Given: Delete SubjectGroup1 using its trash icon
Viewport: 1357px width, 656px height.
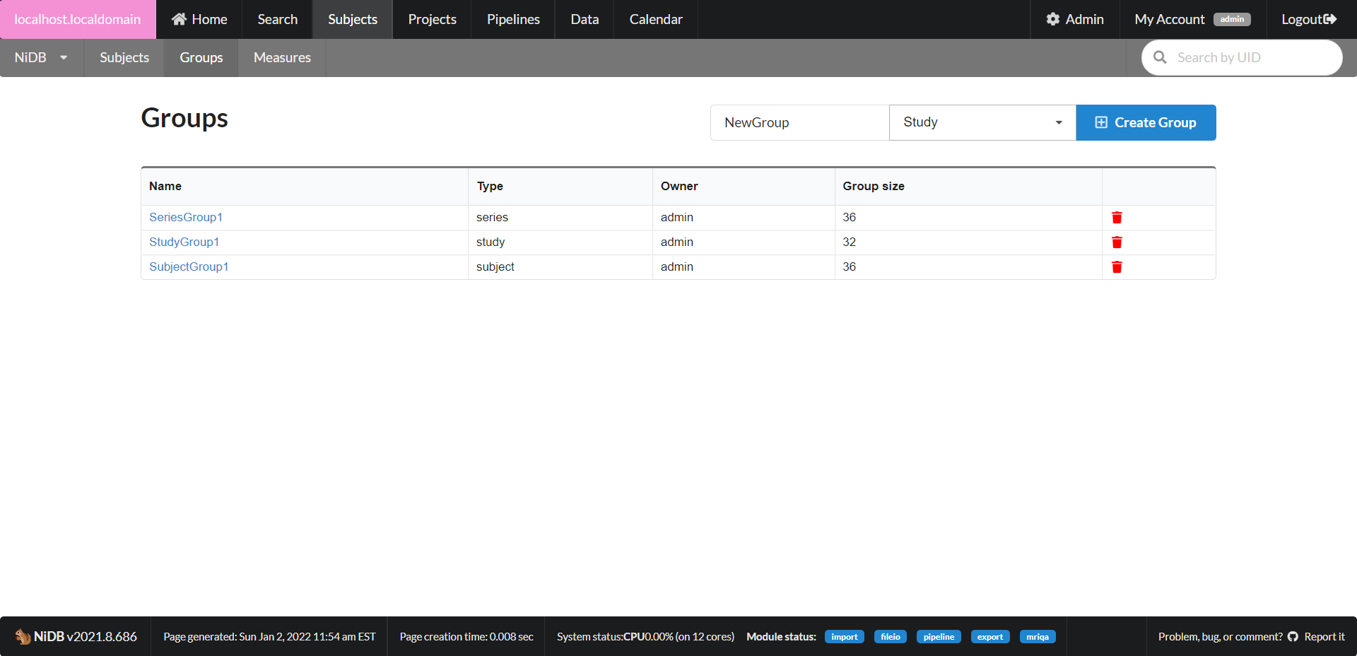Looking at the screenshot, I should 1117,266.
